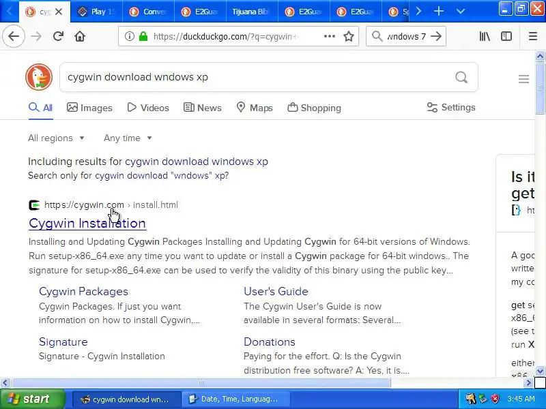Click the forward navigation arrow
The width and height of the screenshot is (546, 409).
tap(36, 36)
